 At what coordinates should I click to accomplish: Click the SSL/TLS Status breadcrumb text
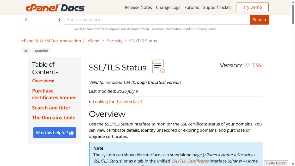pyautogui.click(x=143, y=41)
